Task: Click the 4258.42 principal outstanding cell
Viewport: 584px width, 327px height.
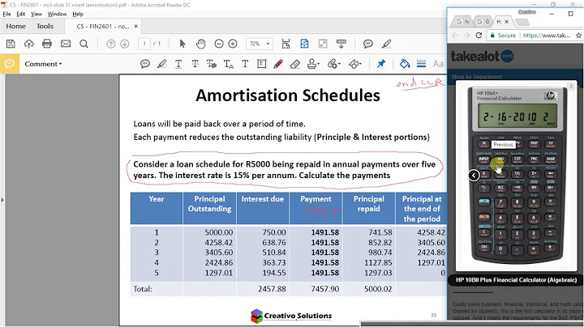Action: (219, 243)
